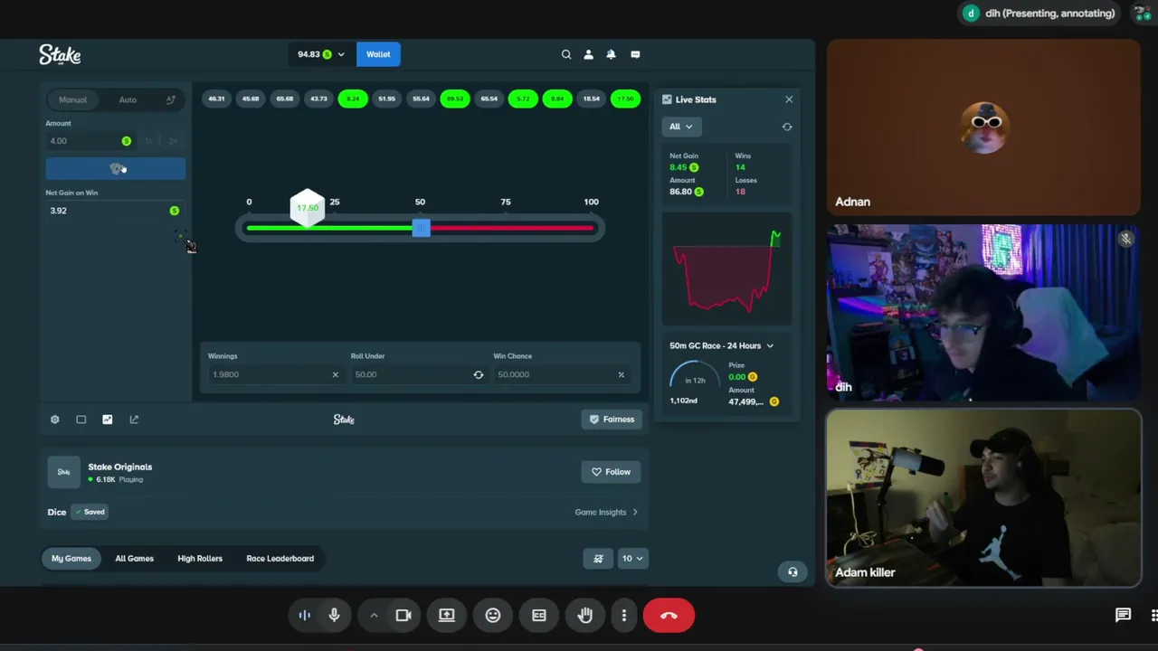Expand the 50m GC Race dropdown
Image resolution: width=1158 pixels, height=651 pixels.
(x=722, y=345)
